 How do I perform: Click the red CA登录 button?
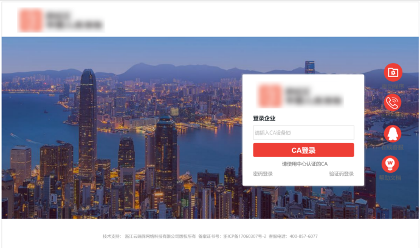click(x=303, y=150)
